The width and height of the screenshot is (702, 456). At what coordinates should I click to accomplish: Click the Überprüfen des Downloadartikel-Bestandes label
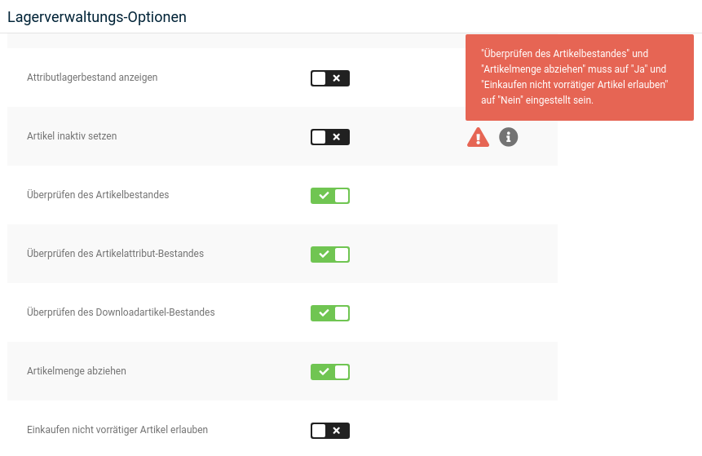pyautogui.click(x=121, y=312)
